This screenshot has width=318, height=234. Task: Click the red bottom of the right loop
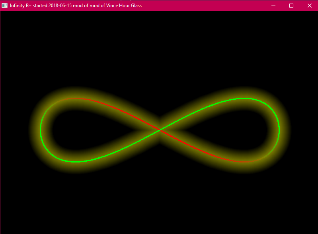coord(244,162)
